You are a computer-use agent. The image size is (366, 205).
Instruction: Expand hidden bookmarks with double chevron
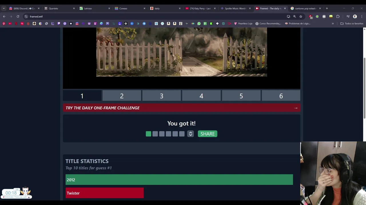[x=333, y=24]
